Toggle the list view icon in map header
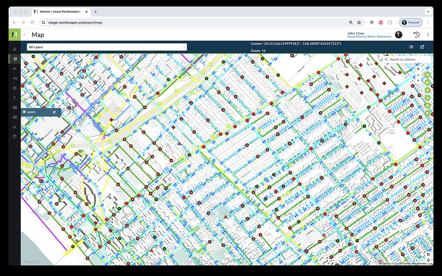The height and width of the screenshot is (276, 442). (x=411, y=47)
